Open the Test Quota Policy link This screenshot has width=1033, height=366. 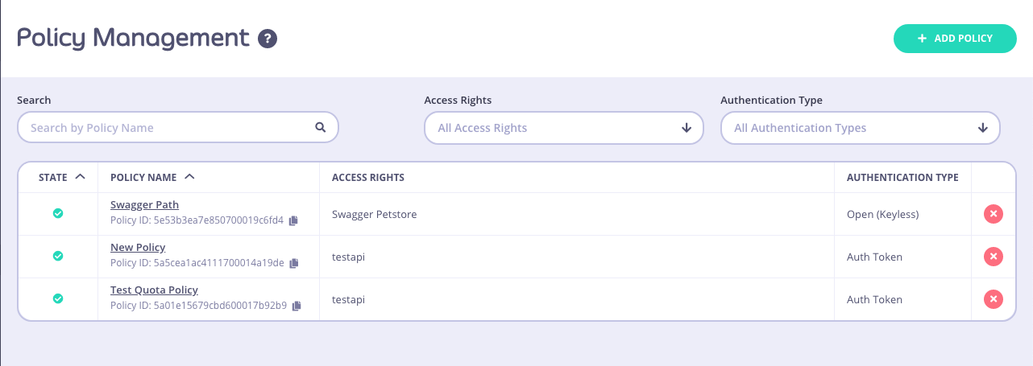[154, 290]
